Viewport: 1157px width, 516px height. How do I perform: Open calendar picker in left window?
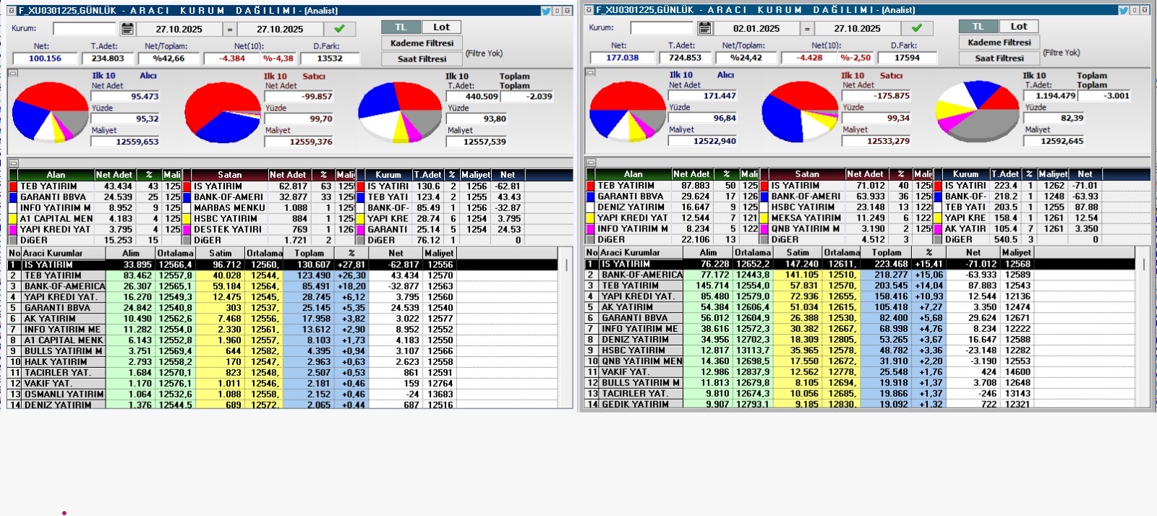127,29
